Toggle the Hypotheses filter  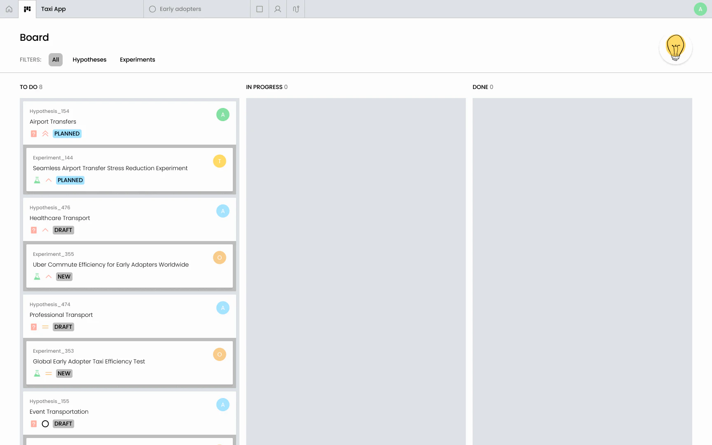[89, 59]
